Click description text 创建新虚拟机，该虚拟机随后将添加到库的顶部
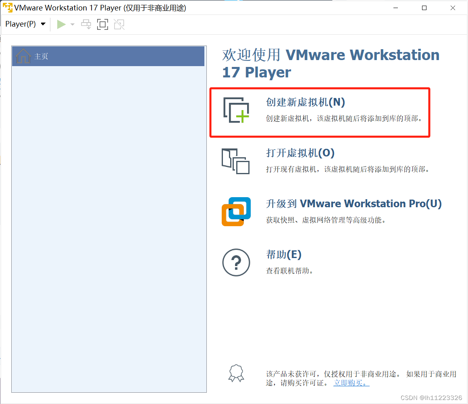The height and width of the screenshot is (404, 468). [x=344, y=119]
